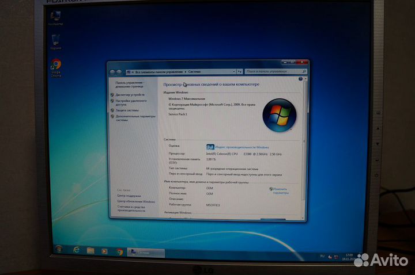Image resolution: width=415 pixels, height=275 pixels.
Task: Click the network status tray icon
Action: point(336,257)
